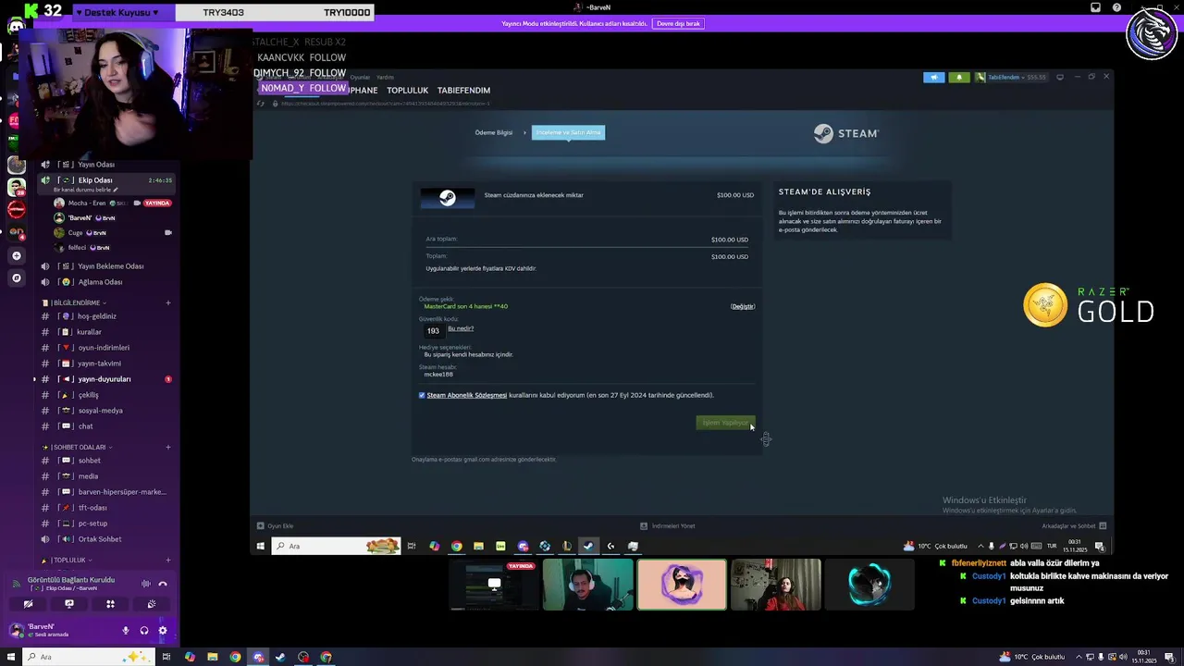This screenshot has height=666, width=1184.
Task: Add channel to SOHBET ODALARI category
Action: [x=168, y=447]
